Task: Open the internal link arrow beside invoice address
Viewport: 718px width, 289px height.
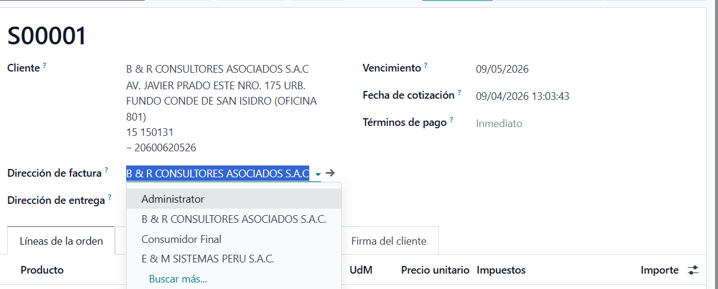Action: click(331, 173)
